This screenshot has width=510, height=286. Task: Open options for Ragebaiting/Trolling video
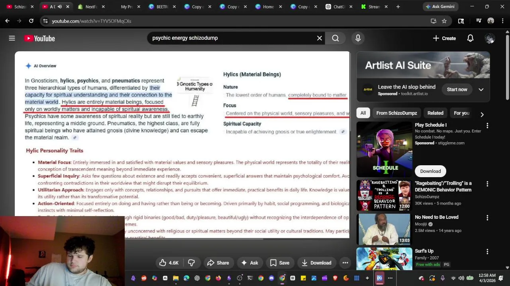[x=487, y=184]
